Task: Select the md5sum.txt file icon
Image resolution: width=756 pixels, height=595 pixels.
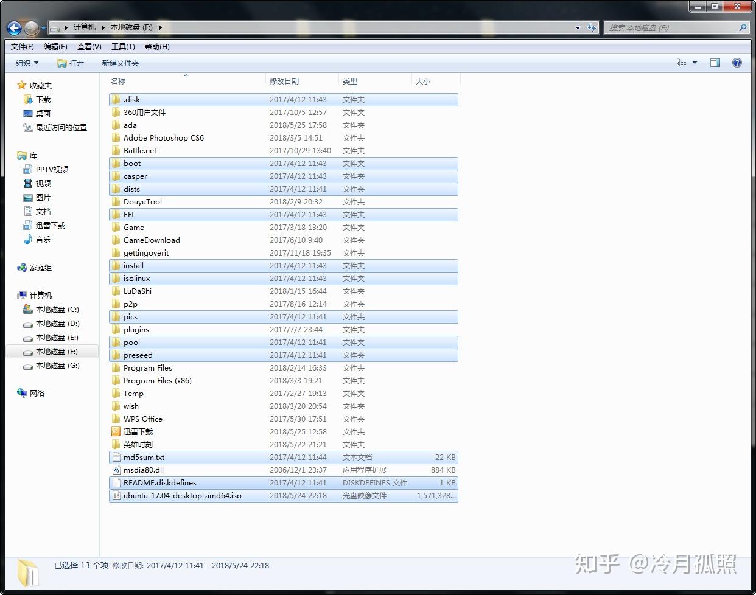Action: click(x=116, y=457)
